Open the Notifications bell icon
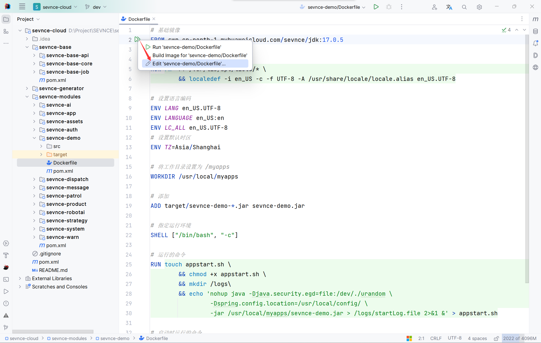This screenshot has height=343, width=541. (x=535, y=43)
